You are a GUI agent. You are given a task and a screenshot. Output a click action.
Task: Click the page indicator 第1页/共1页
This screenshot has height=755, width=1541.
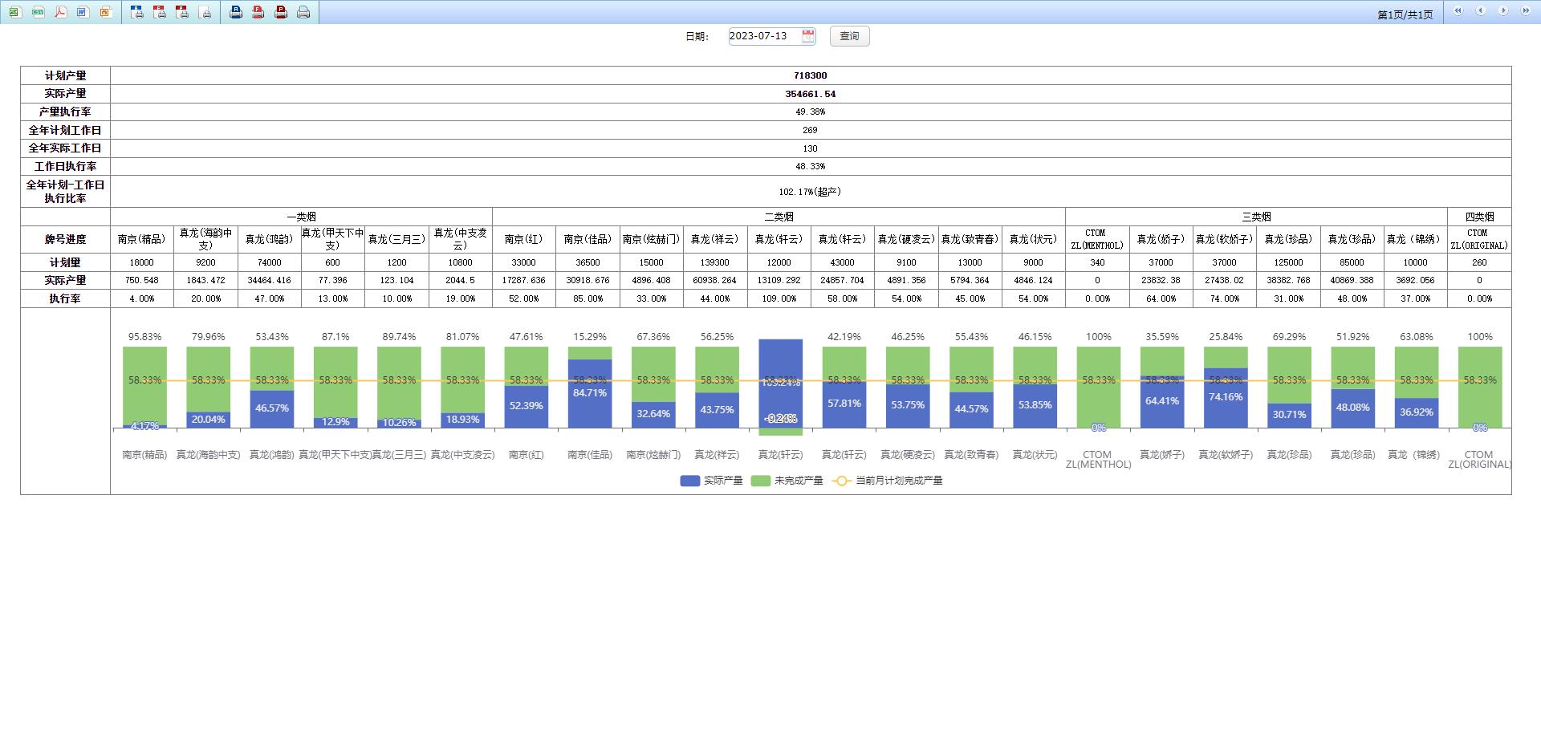1405,14
